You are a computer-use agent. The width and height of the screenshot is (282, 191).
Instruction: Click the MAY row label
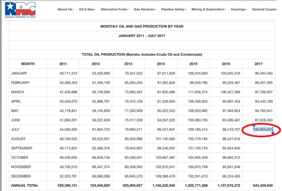point(15,111)
